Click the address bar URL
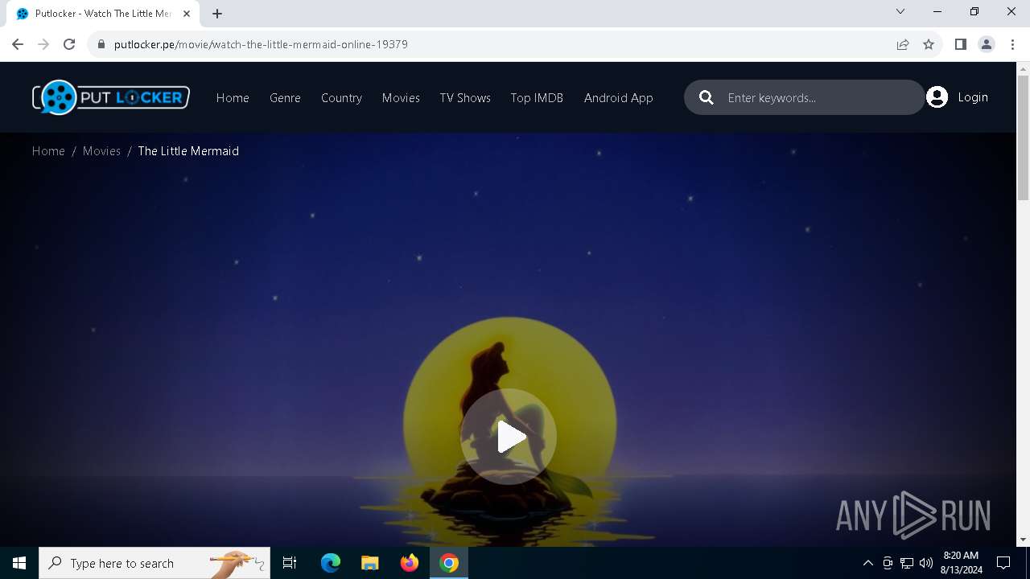Image resolution: width=1030 pixels, height=579 pixels. (261, 44)
